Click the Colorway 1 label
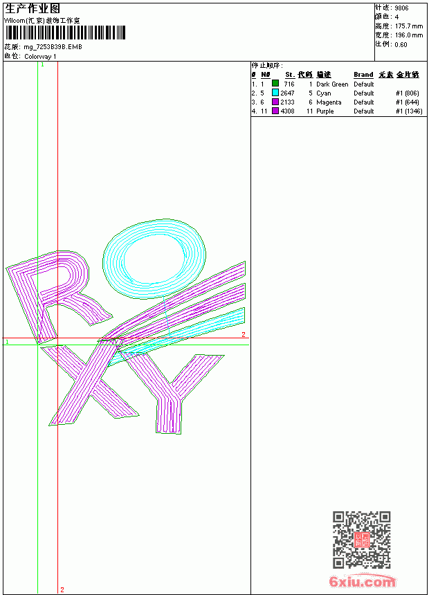Viewport: 429px width, 595px height. click(40, 57)
